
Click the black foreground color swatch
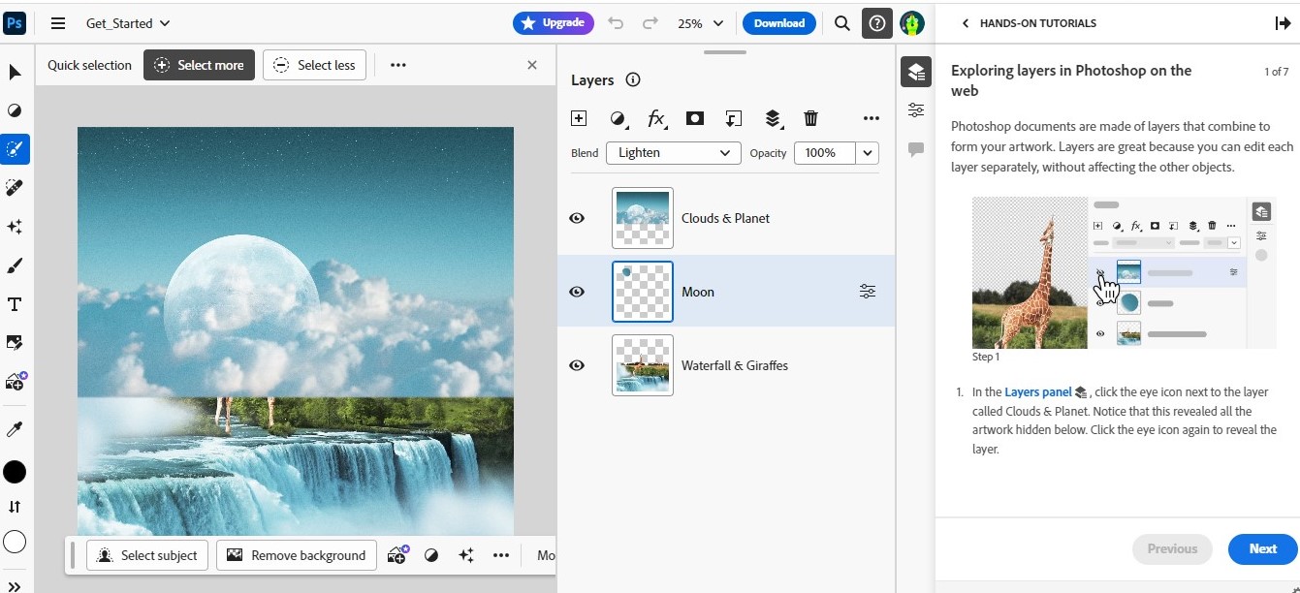pos(15,472)
